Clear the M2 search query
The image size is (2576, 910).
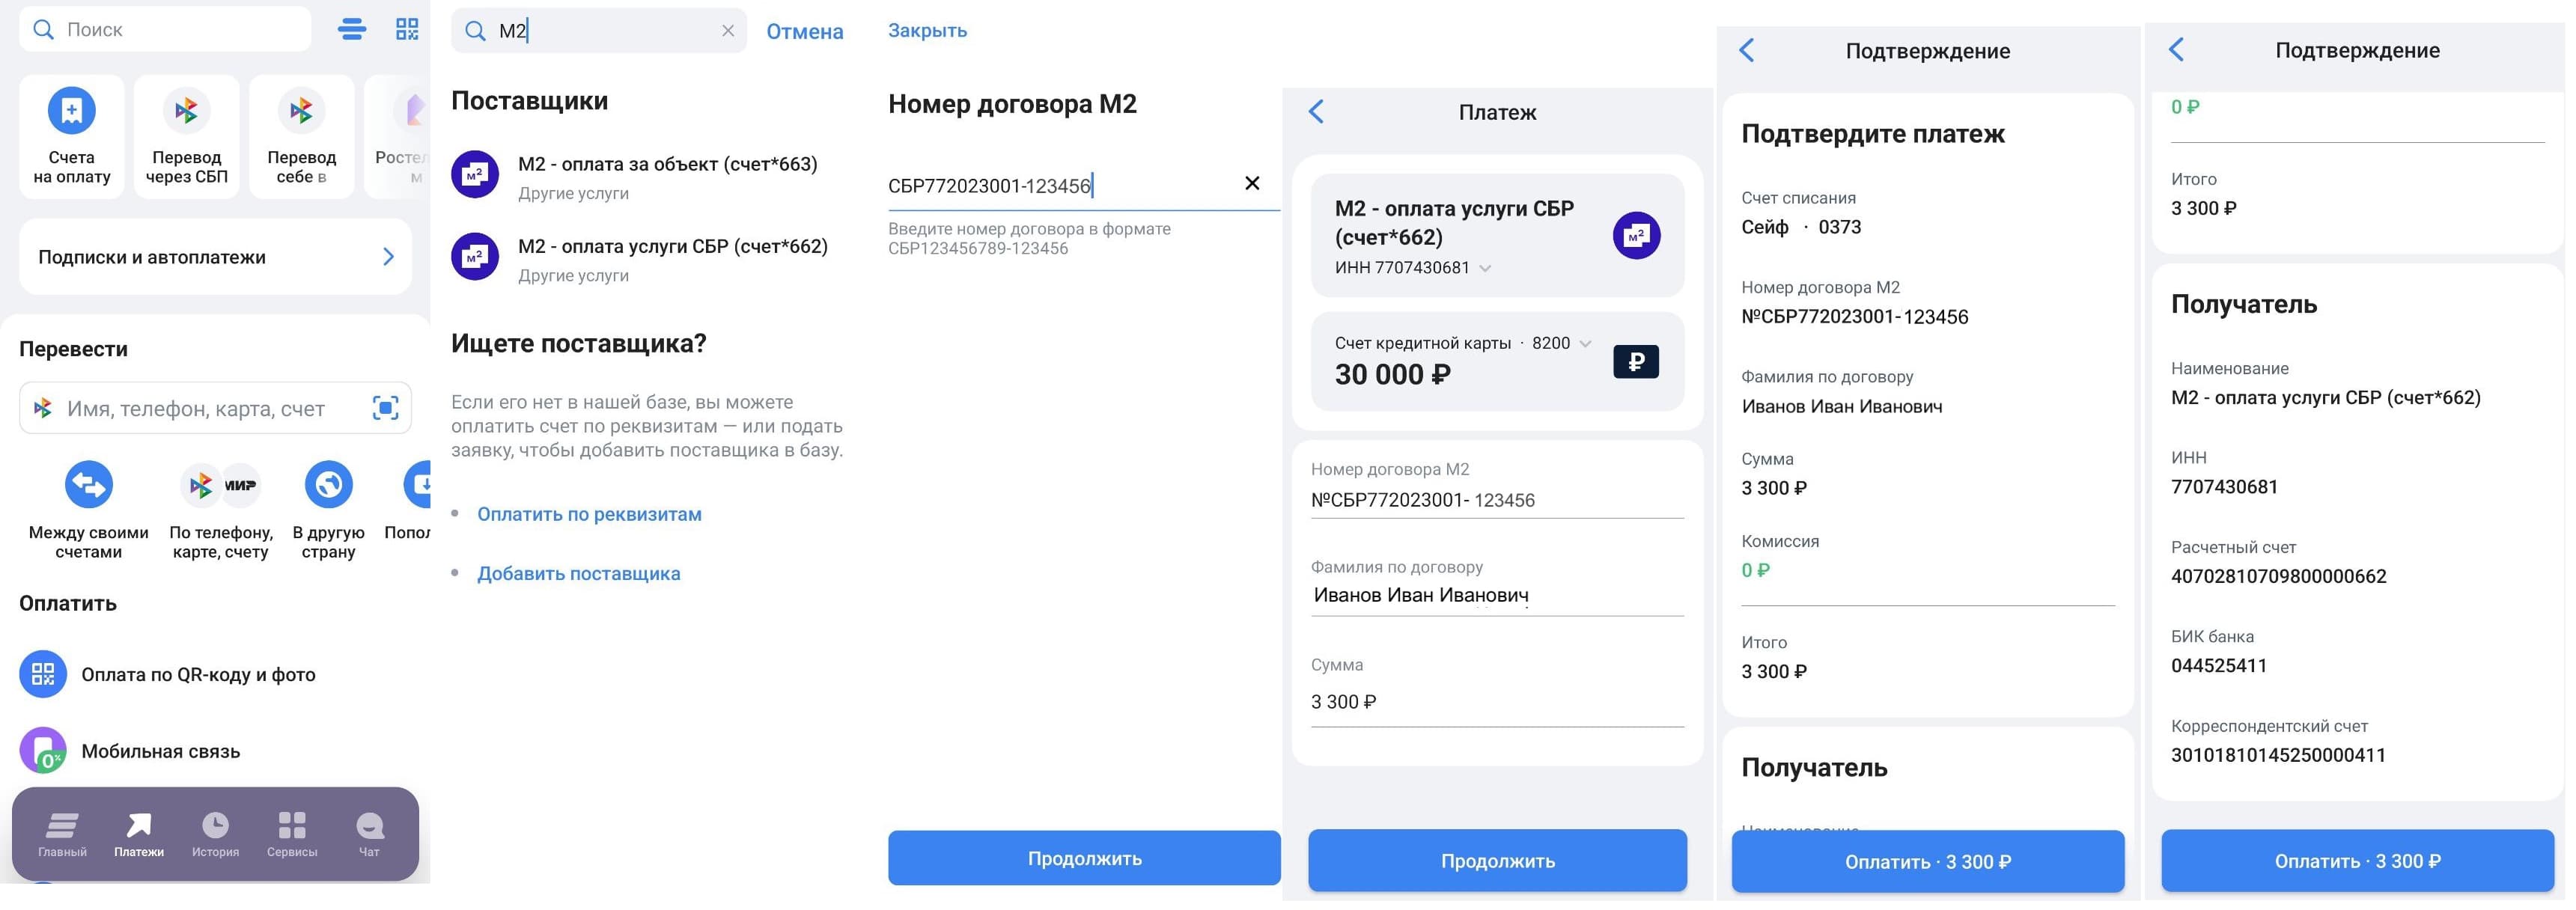pyautogui.click(x=728, y=31)
